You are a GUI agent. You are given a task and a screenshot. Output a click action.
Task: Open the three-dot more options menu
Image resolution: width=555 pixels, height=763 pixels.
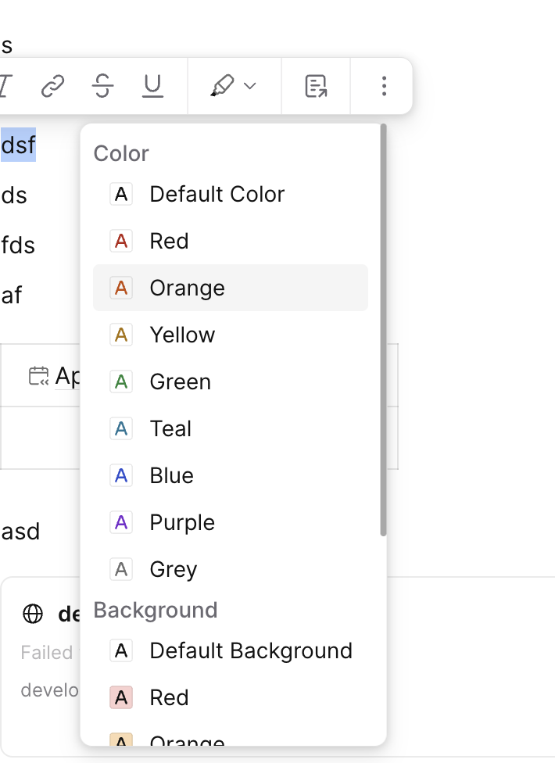click(383, 86)
